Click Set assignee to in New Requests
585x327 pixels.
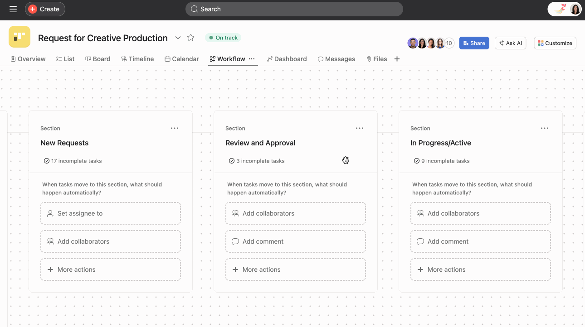tap(110, 213)
